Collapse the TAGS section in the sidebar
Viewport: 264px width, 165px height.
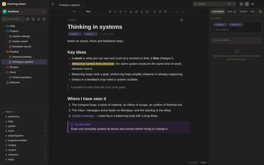3,112
